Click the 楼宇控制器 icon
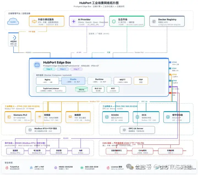This screenshot has width=198, height=175. 168,117
